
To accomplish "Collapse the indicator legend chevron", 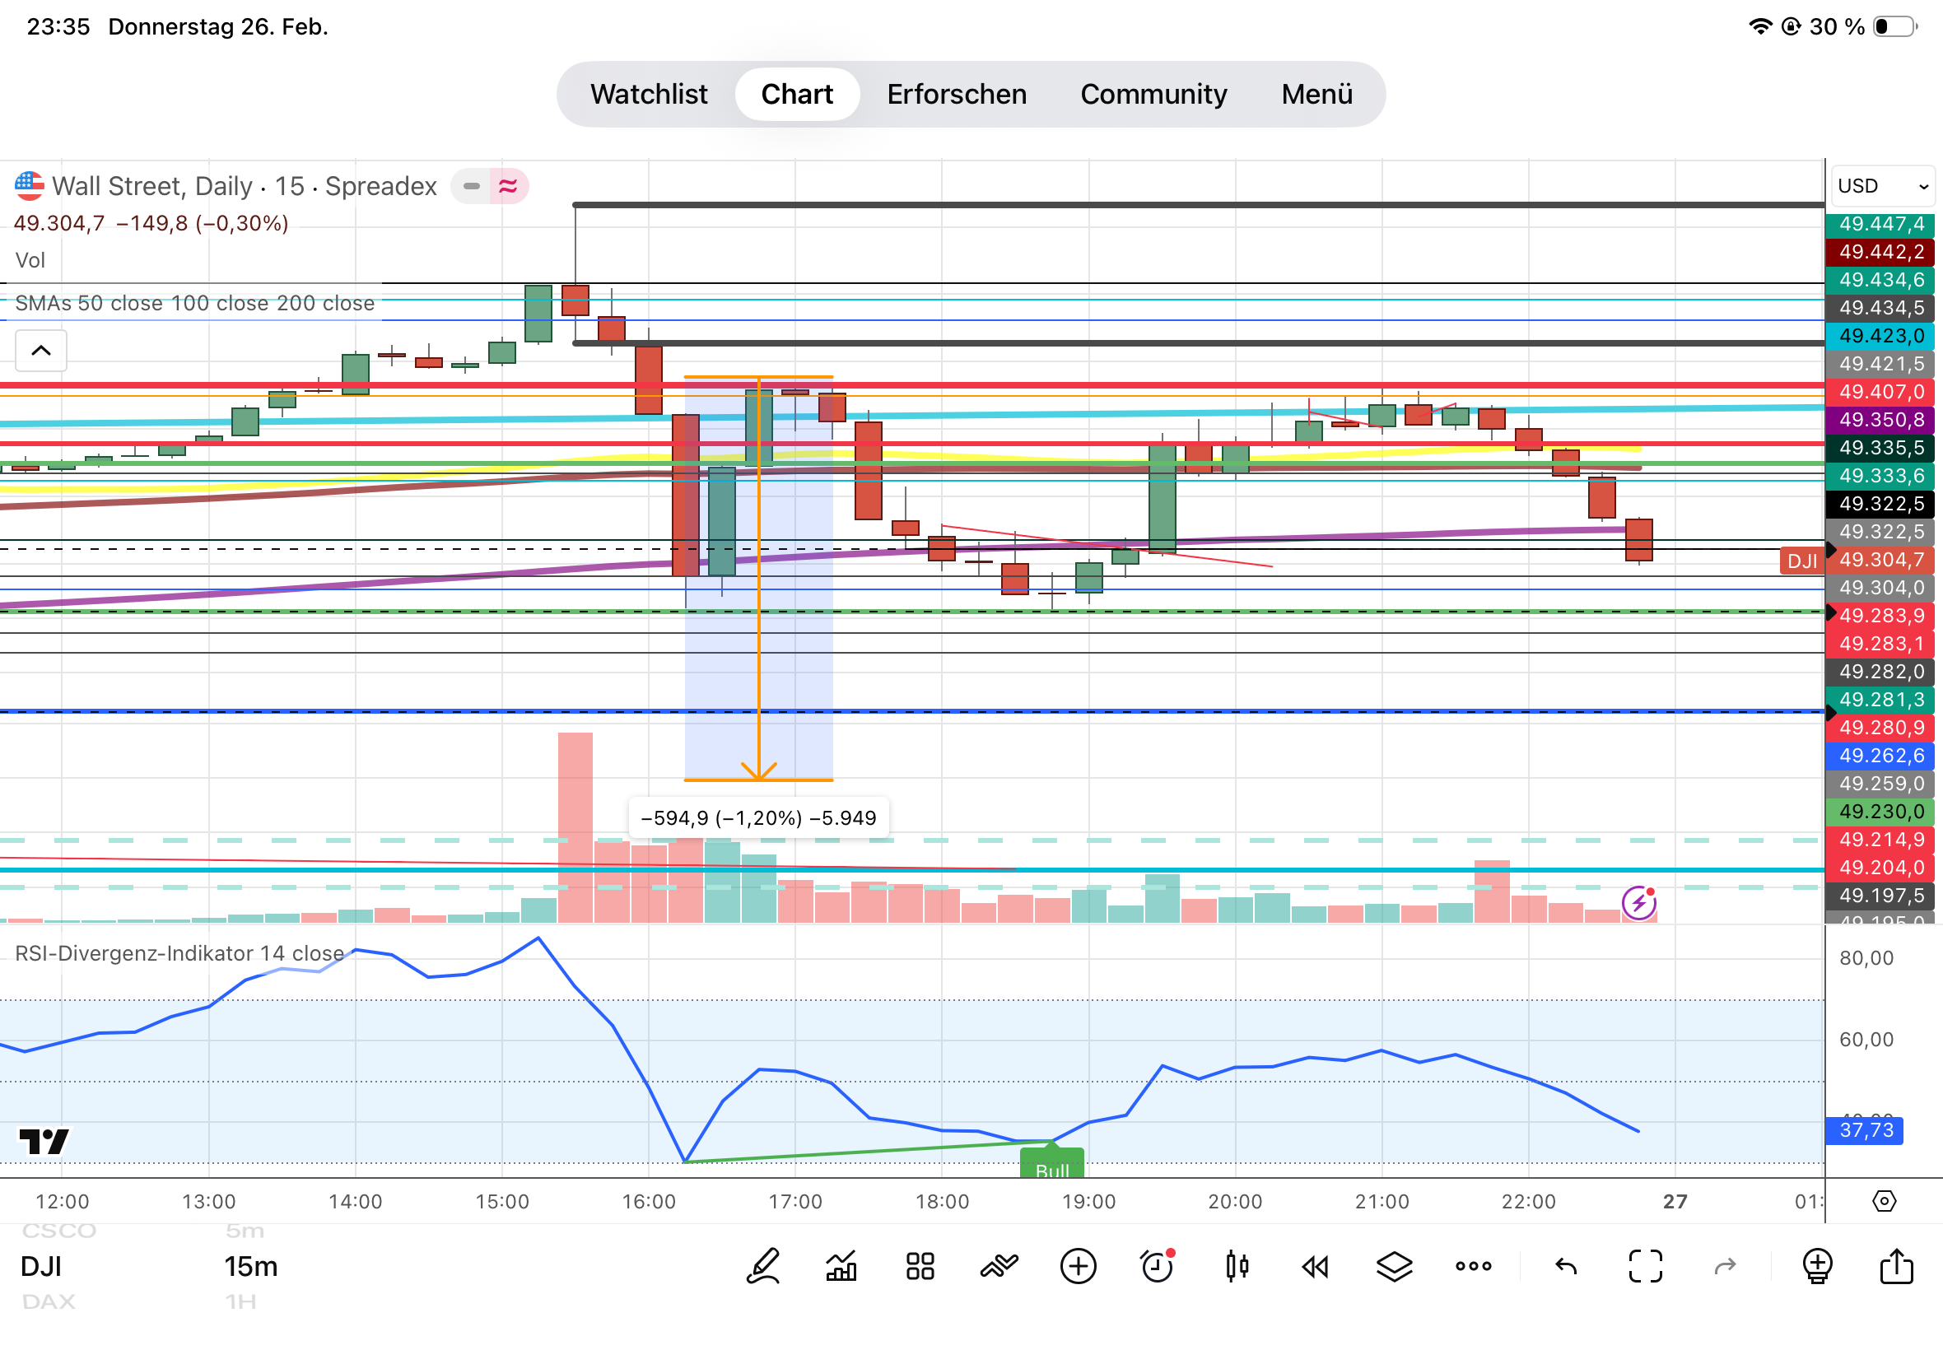I will point(40,350).
